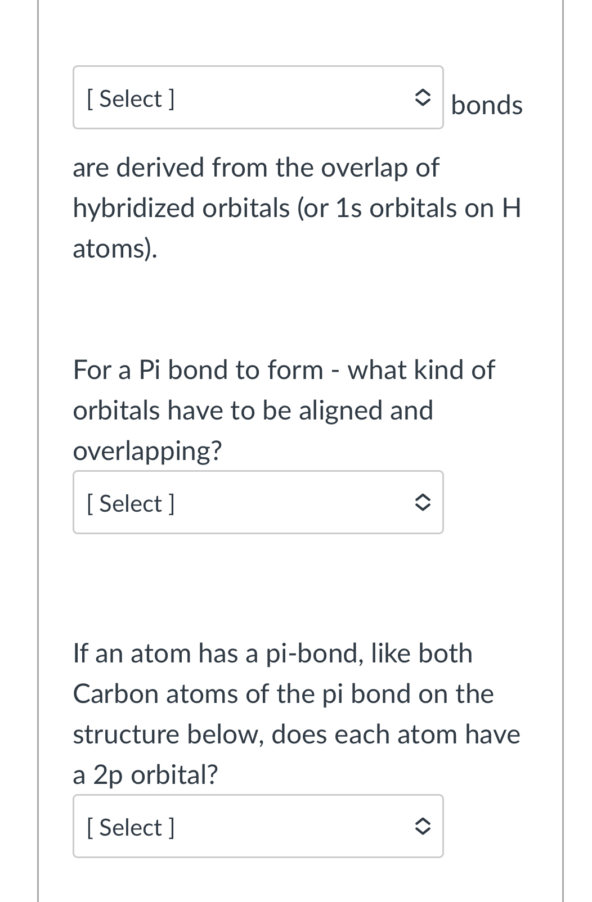The width and height of the screenshot is (592, 902).
Task: Click the down arrow inside the first select control
Action: 423,103
